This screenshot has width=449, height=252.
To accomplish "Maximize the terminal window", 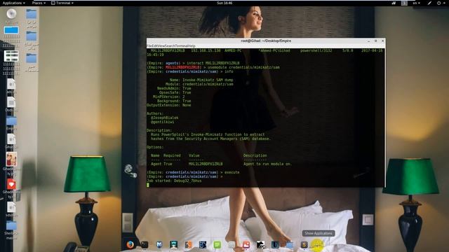I will (376, 41).
